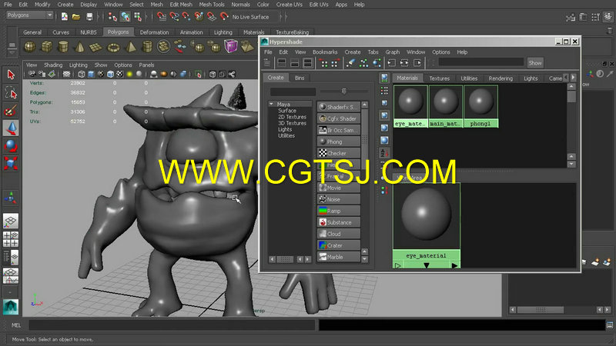The width and height of the screenshot is (616, 346).
Task: Toggle textured display in viewport toolbar
Action: [x=120, y=74]
